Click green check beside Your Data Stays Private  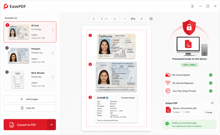(x=211, y=91)
